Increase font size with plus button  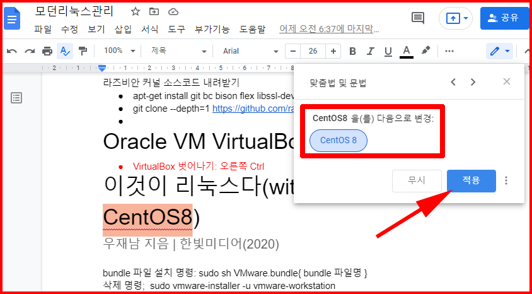point(333,51)
